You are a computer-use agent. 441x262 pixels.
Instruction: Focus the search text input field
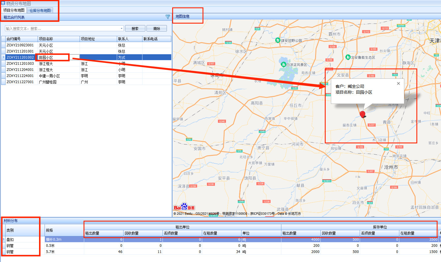coord(63,29)
